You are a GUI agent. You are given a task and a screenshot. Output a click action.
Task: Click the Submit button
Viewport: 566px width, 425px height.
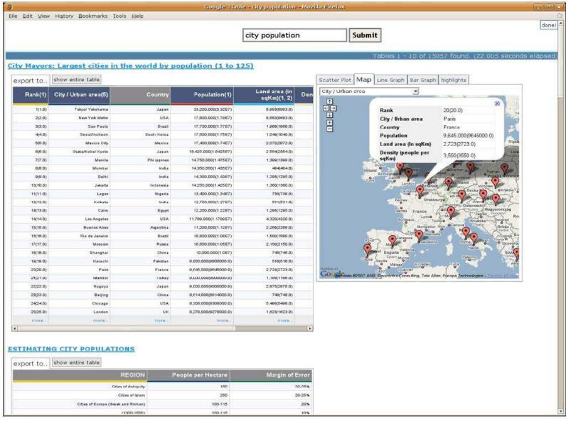[365, 35]
